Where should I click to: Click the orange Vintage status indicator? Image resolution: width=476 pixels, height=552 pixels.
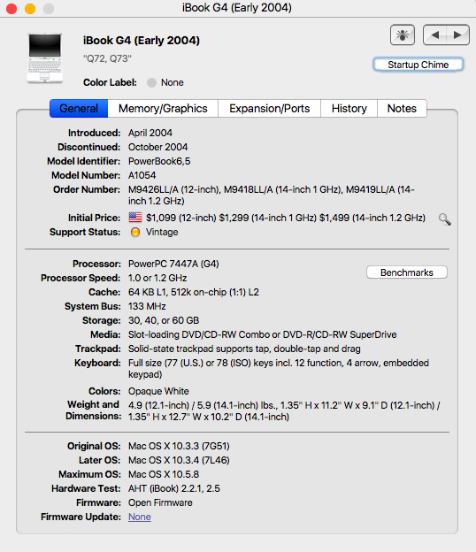(x=135, y=232)
